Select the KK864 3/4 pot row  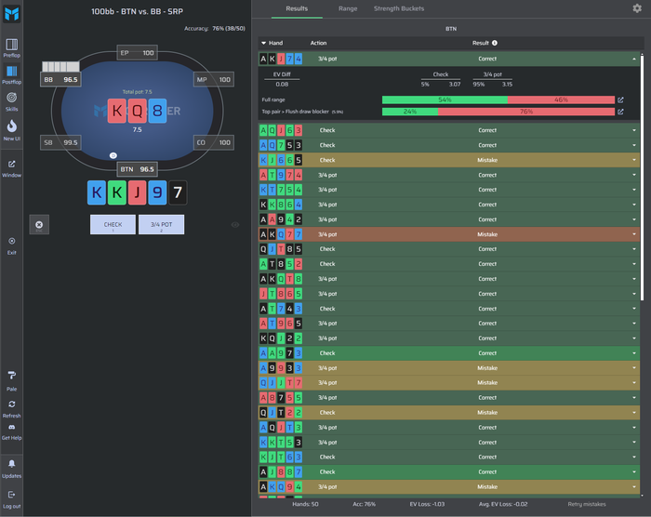click(x=449, y=205)
